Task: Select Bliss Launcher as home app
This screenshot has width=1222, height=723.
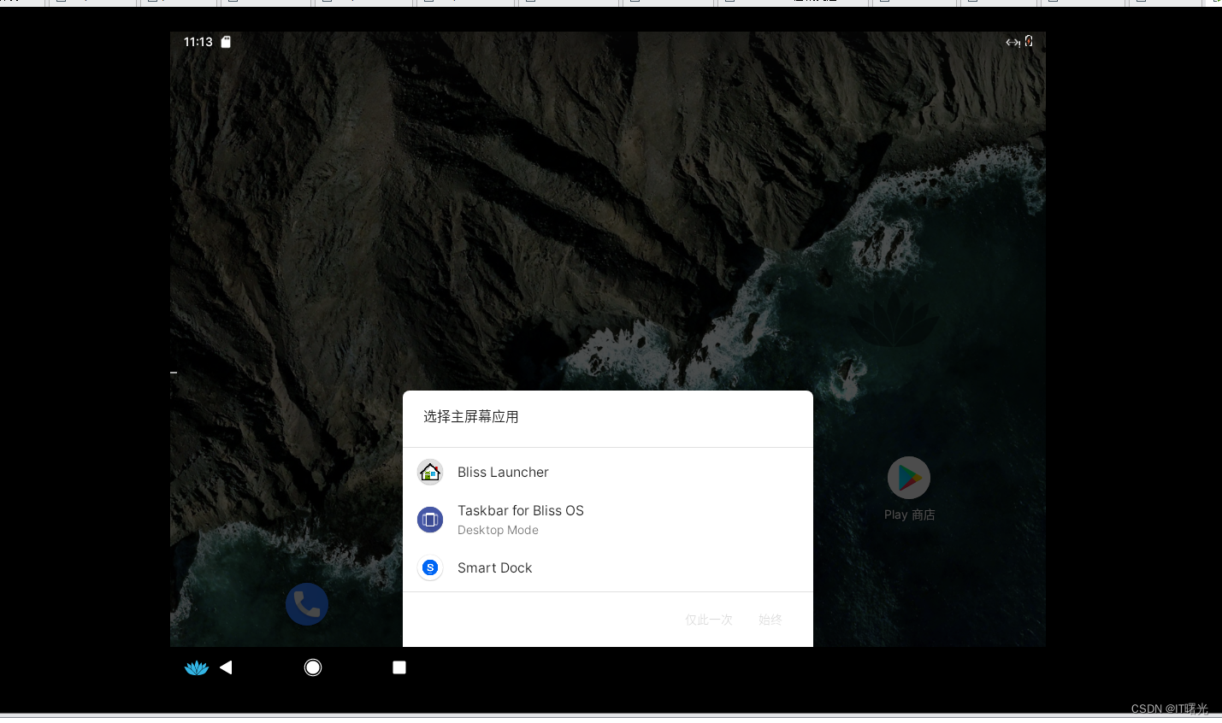Action: click(607, 472)
